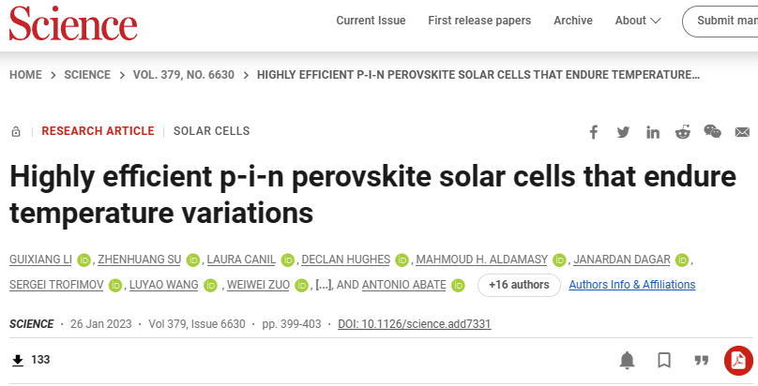Share on LinkedIn icon
758x386 pixels.
click(x=653, y=132)
